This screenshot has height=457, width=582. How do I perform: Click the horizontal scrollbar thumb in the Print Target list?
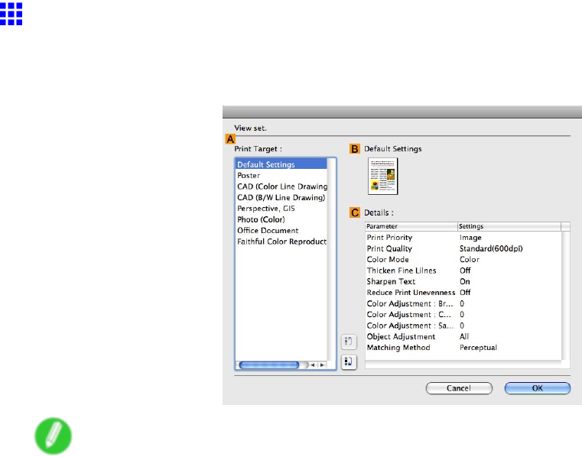(269, 365)
